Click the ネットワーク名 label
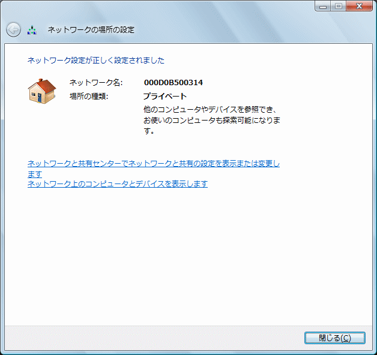Image resolution: width=377 pixels, height=355 pixels. 95,82
